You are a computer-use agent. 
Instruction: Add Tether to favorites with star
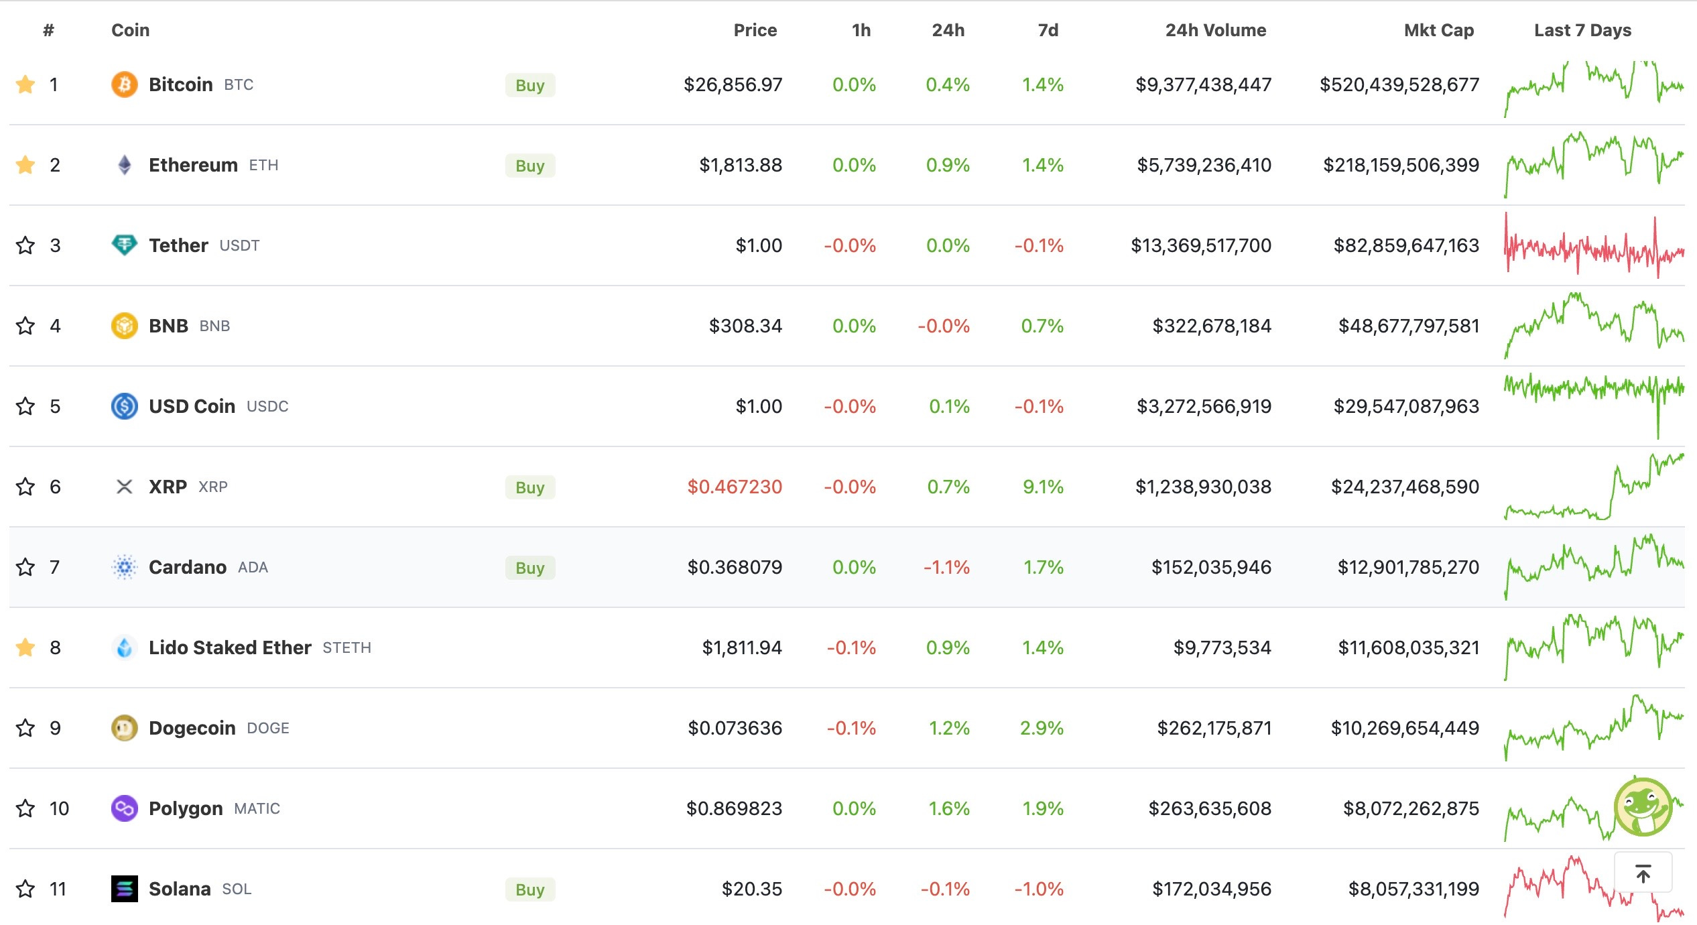tap(25, 245)
